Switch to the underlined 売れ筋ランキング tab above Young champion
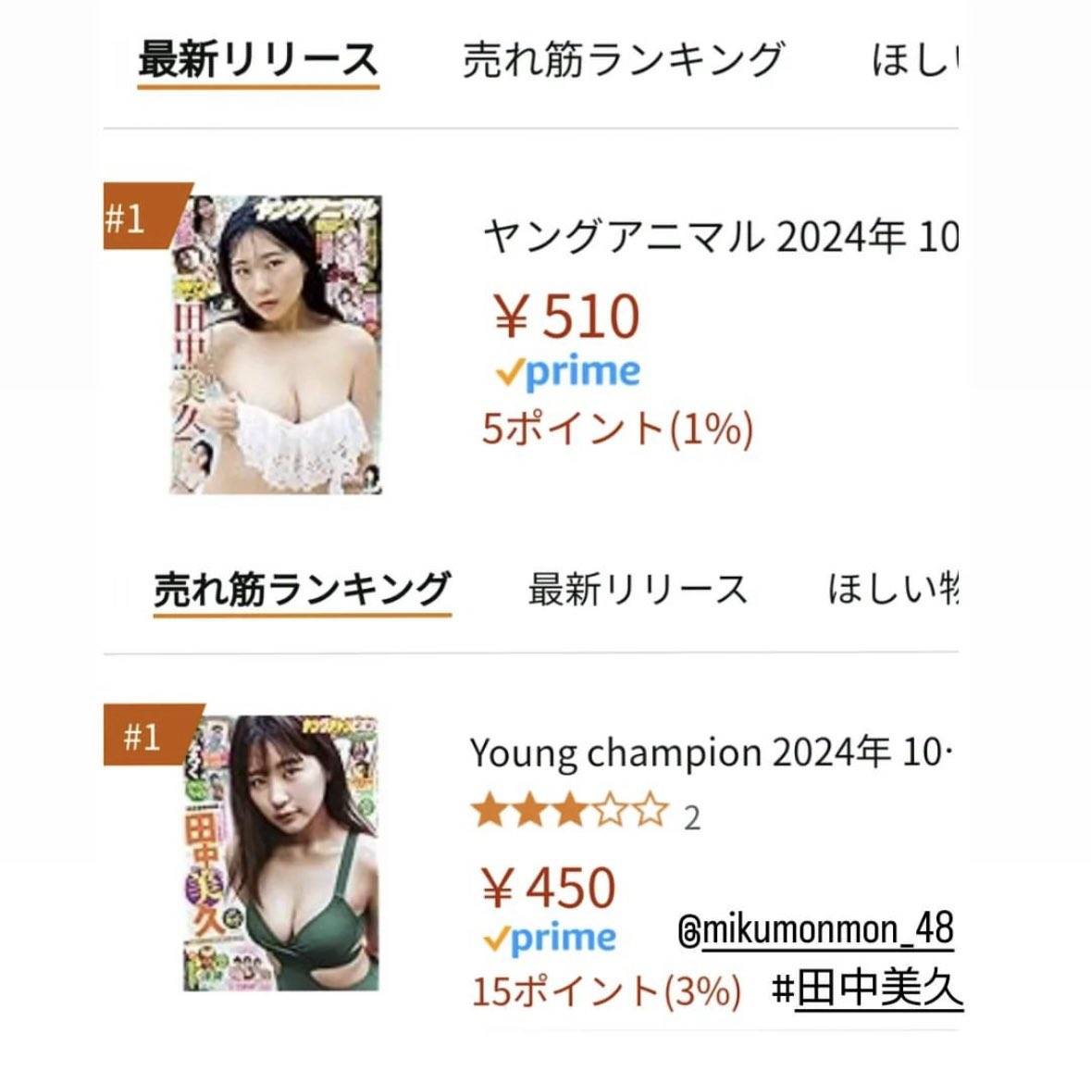Viewport: 1091px width, 1083px height. coord(303,590)
